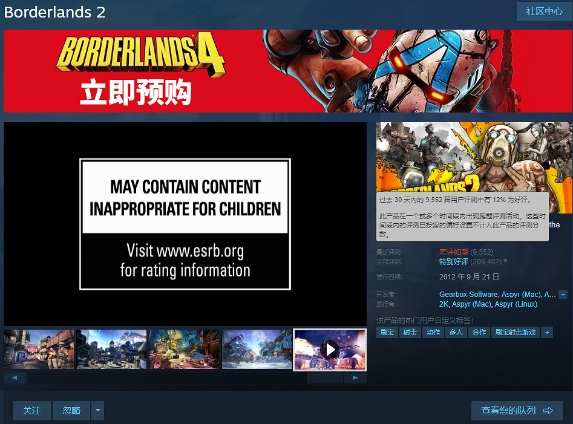Click + to view more user-defined tags
The width and height of the screenshot is (573, 424).
[x=547, y=332]
